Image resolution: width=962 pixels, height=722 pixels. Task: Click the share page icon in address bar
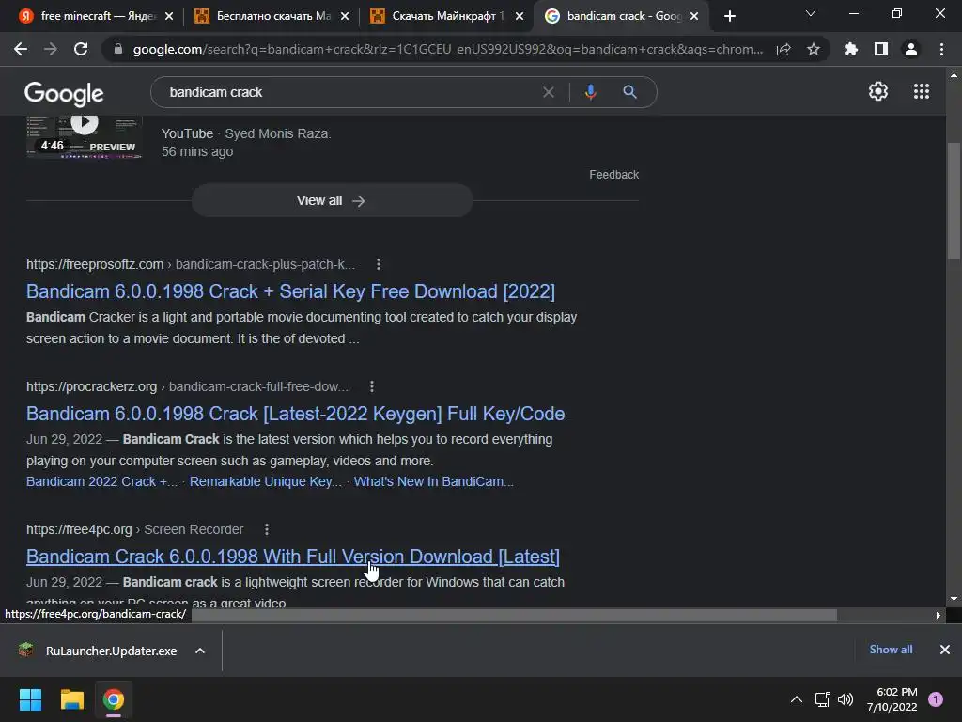click(784, 49)
